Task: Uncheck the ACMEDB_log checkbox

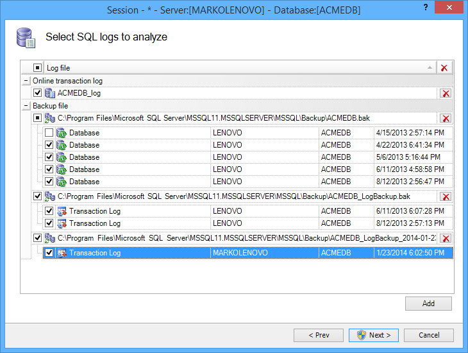Action: (37, 93)
